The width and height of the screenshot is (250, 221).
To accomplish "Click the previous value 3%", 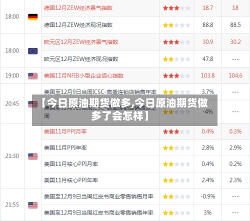I will click(207, 212).
